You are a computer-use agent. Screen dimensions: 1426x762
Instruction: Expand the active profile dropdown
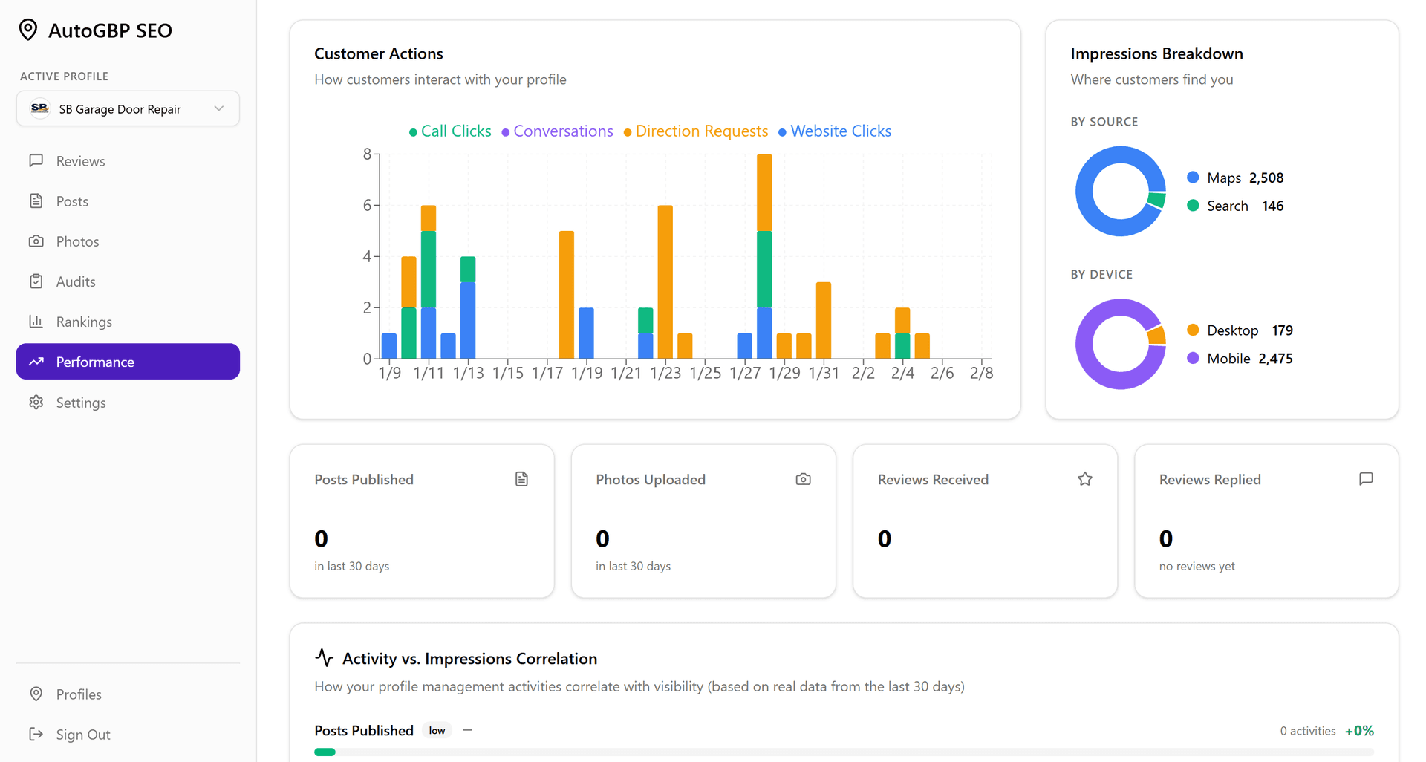pos(219,108)
